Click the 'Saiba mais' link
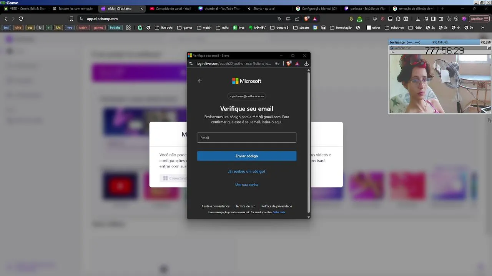Viewport: 492px width, 276px height. [x=279, y=212]
